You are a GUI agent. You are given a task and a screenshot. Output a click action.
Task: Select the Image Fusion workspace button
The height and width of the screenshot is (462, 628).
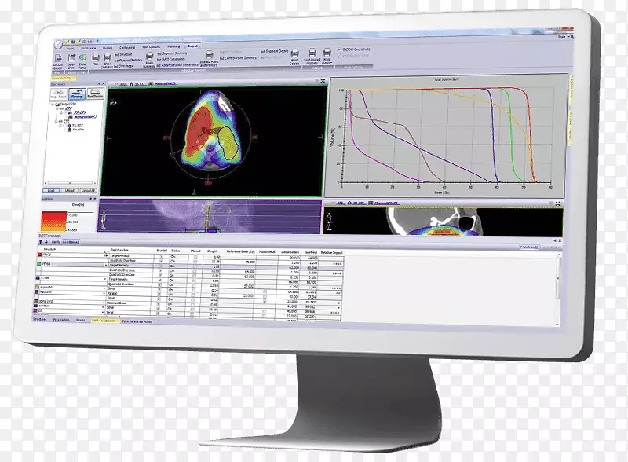[58, 93]
